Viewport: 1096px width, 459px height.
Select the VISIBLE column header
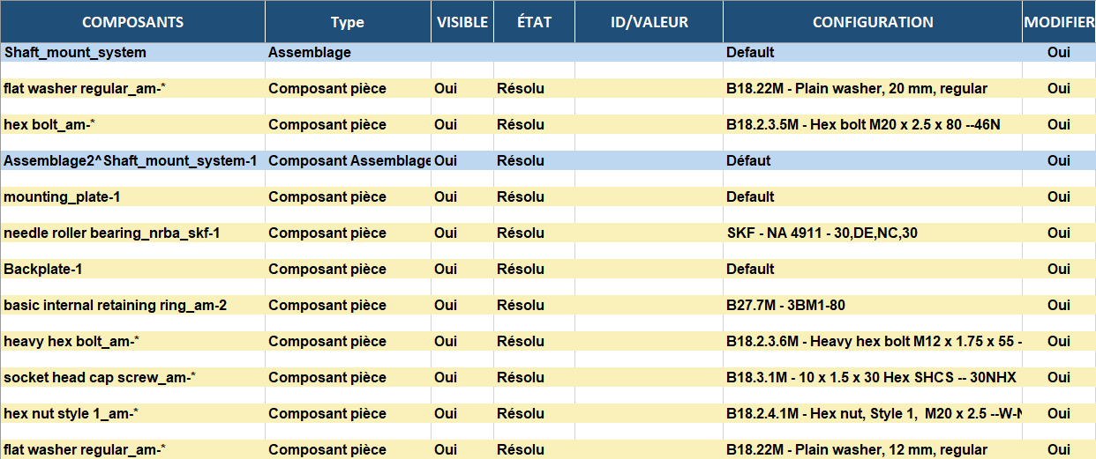point(462,22)
